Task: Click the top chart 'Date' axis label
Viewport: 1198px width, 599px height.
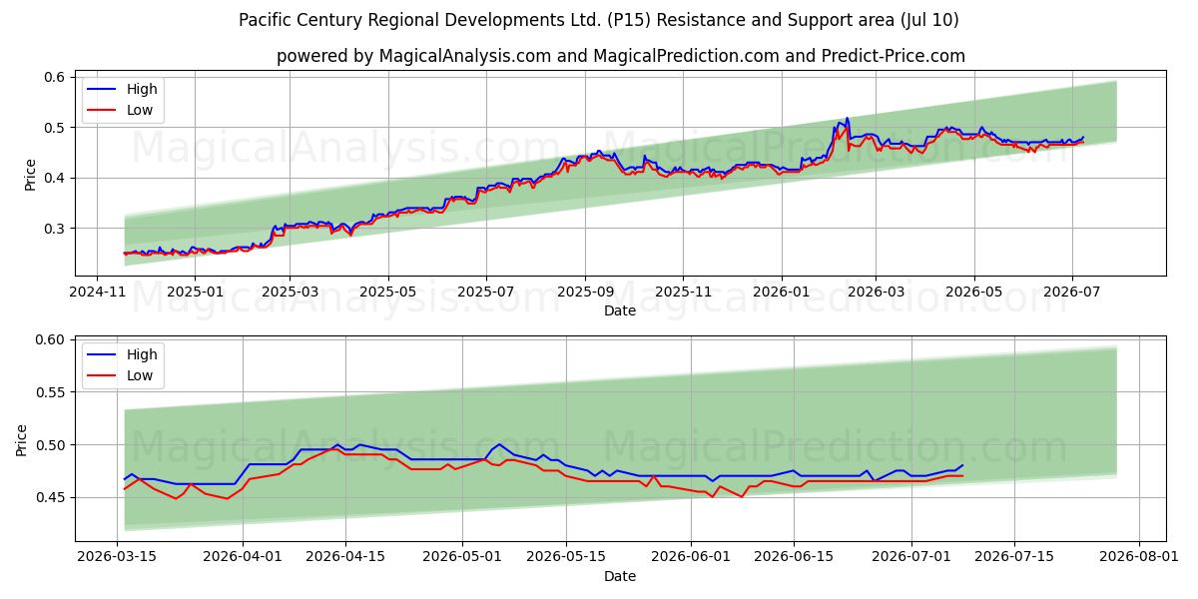Action: pyautogui.click(x=620, y=310)
